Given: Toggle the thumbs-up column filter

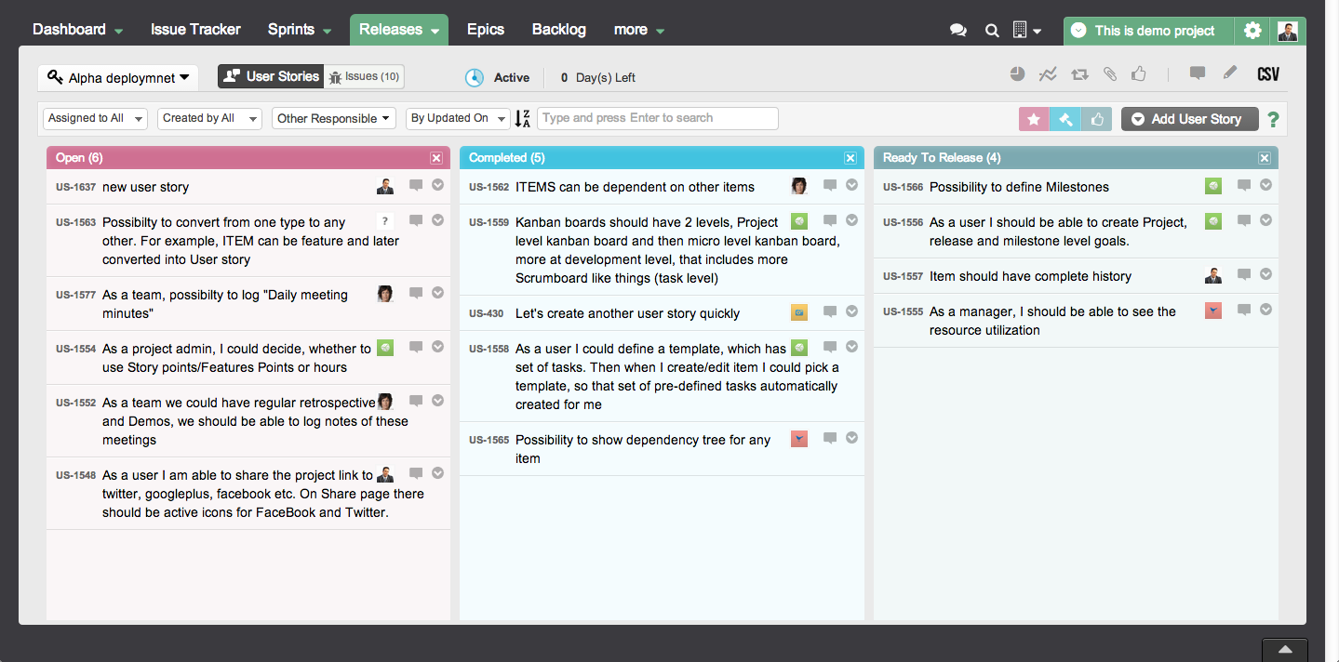Looking at the screenshot, I should tap(1096, 119).
